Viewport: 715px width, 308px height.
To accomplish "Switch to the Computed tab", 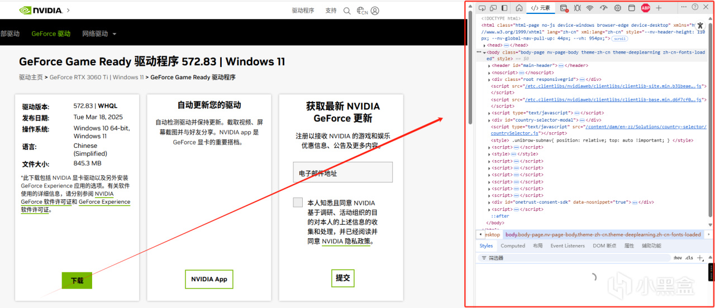I will point(513,246).
